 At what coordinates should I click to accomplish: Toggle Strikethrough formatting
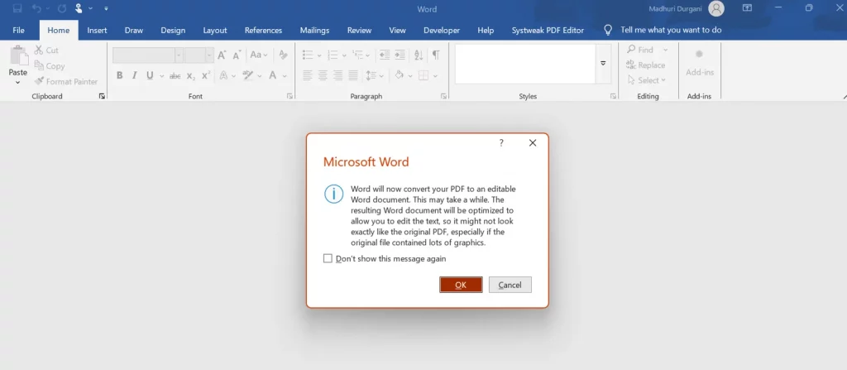coord(175,76)
